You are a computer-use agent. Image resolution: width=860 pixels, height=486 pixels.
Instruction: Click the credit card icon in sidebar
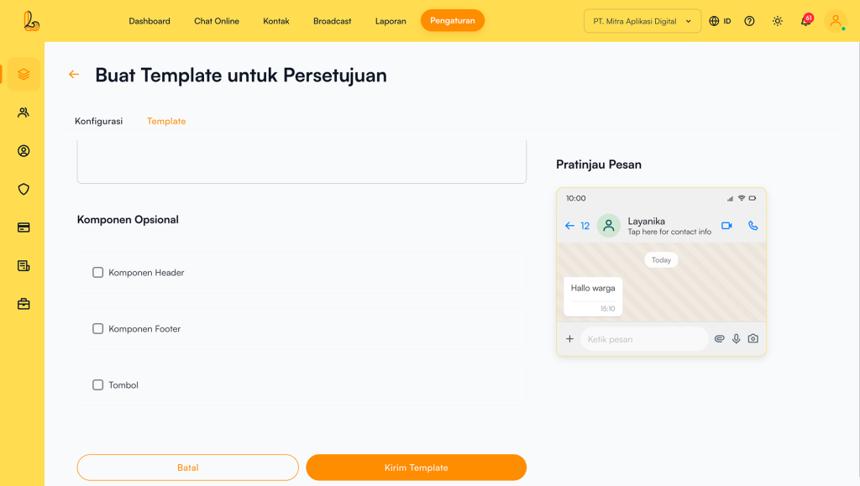24,227
